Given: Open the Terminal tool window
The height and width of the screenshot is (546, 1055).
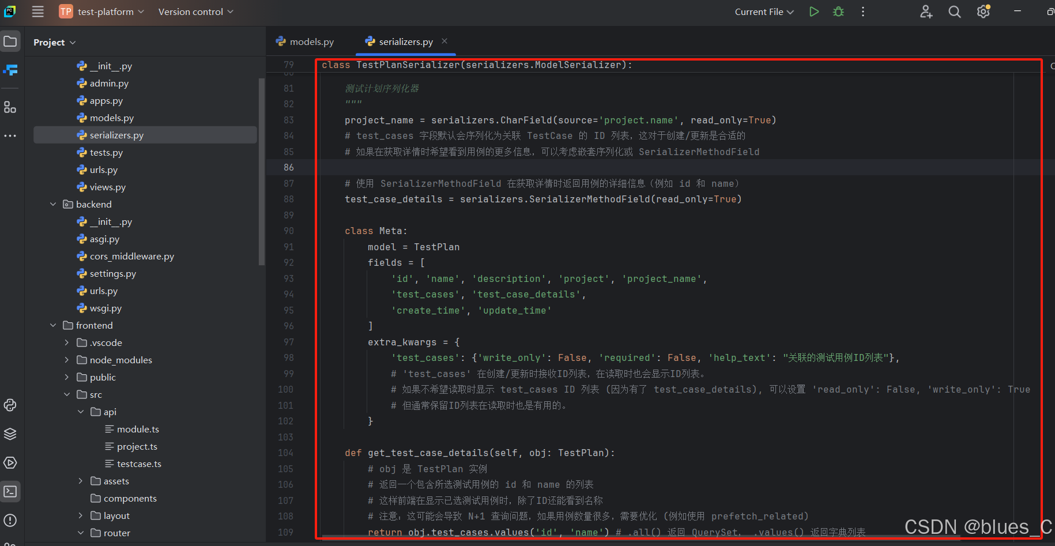Looking at the screenshot, I should click(x=10, y=492).
